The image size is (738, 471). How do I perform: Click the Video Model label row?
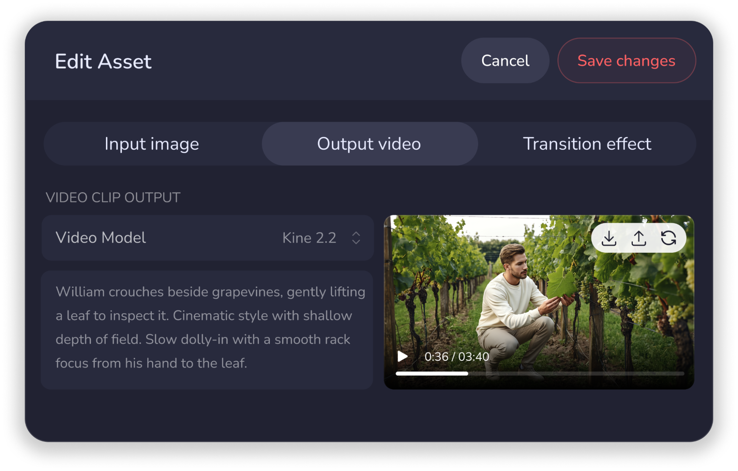[x=100, y=238]
